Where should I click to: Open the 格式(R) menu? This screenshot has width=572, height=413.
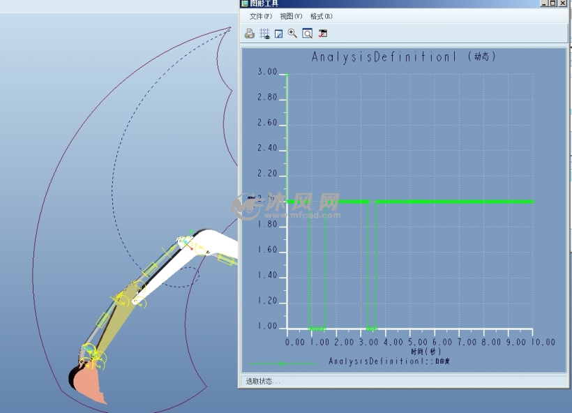[322, 16]
